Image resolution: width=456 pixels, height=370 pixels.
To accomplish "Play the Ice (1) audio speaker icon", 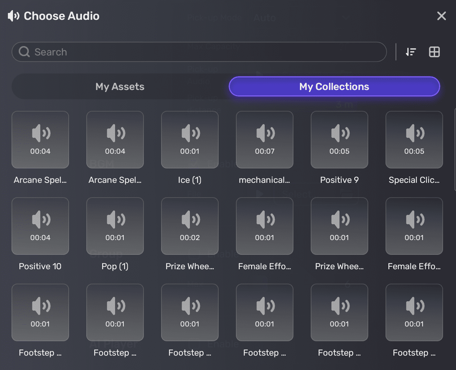I will pyautogui.click(x=190, y=133).
